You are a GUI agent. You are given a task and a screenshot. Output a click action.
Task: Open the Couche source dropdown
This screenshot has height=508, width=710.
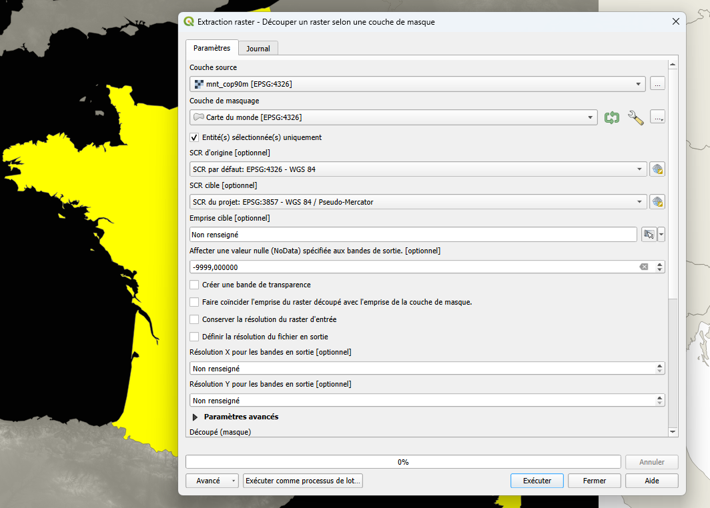tap(417, 84)
